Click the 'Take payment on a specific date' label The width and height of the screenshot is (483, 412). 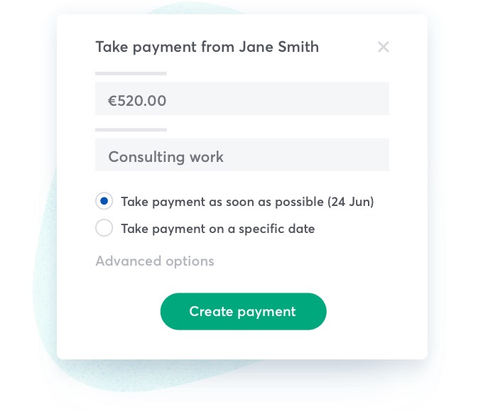217,229
